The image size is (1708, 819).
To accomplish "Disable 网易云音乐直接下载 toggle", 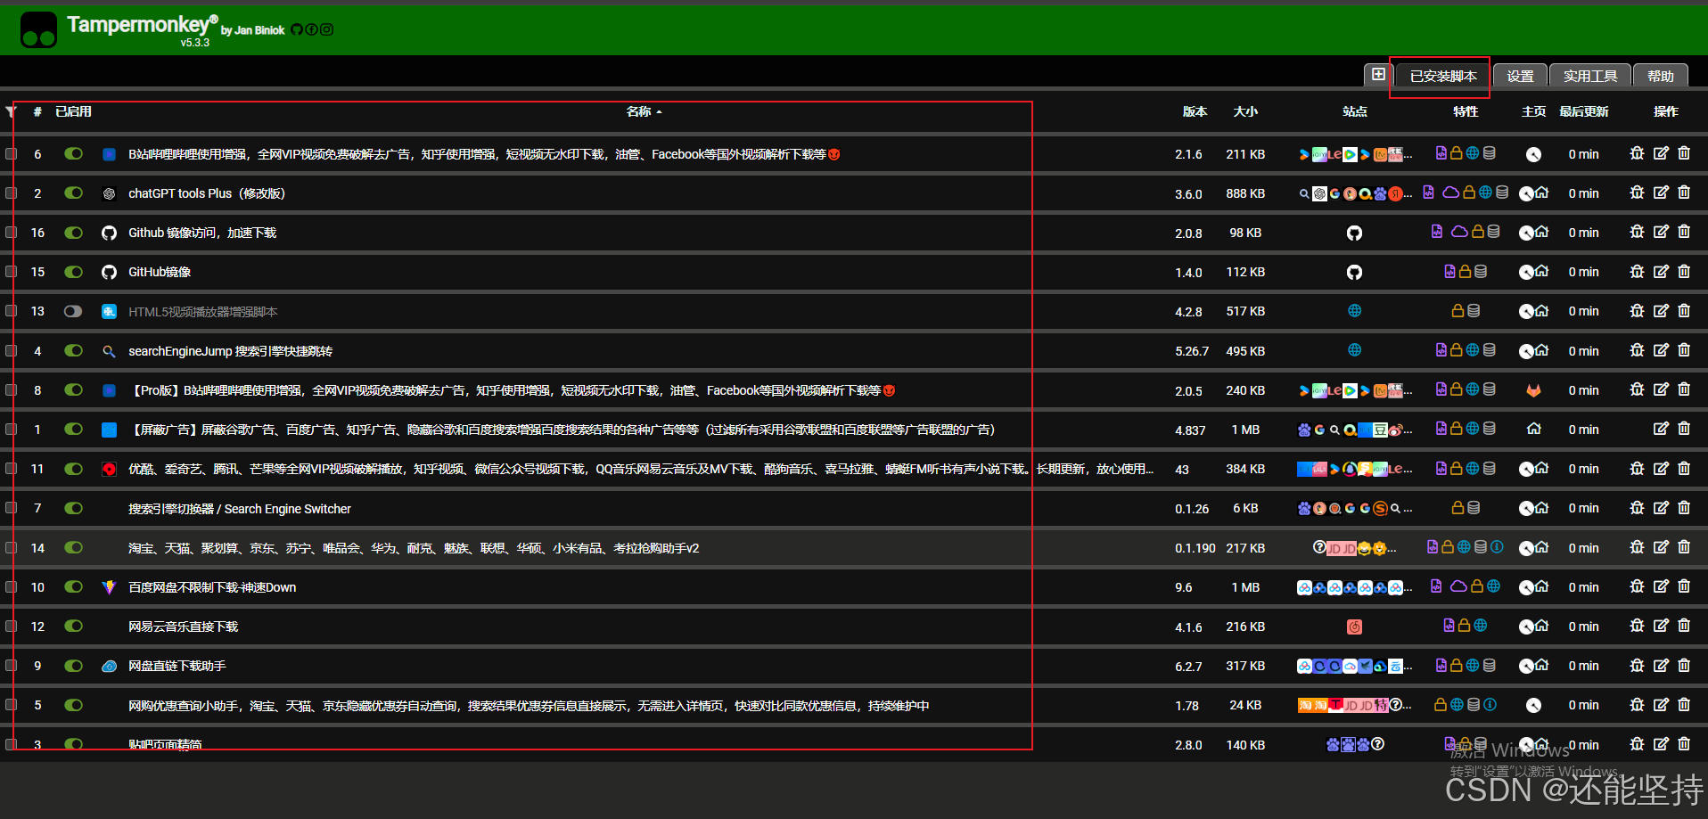I will (73, 626).
